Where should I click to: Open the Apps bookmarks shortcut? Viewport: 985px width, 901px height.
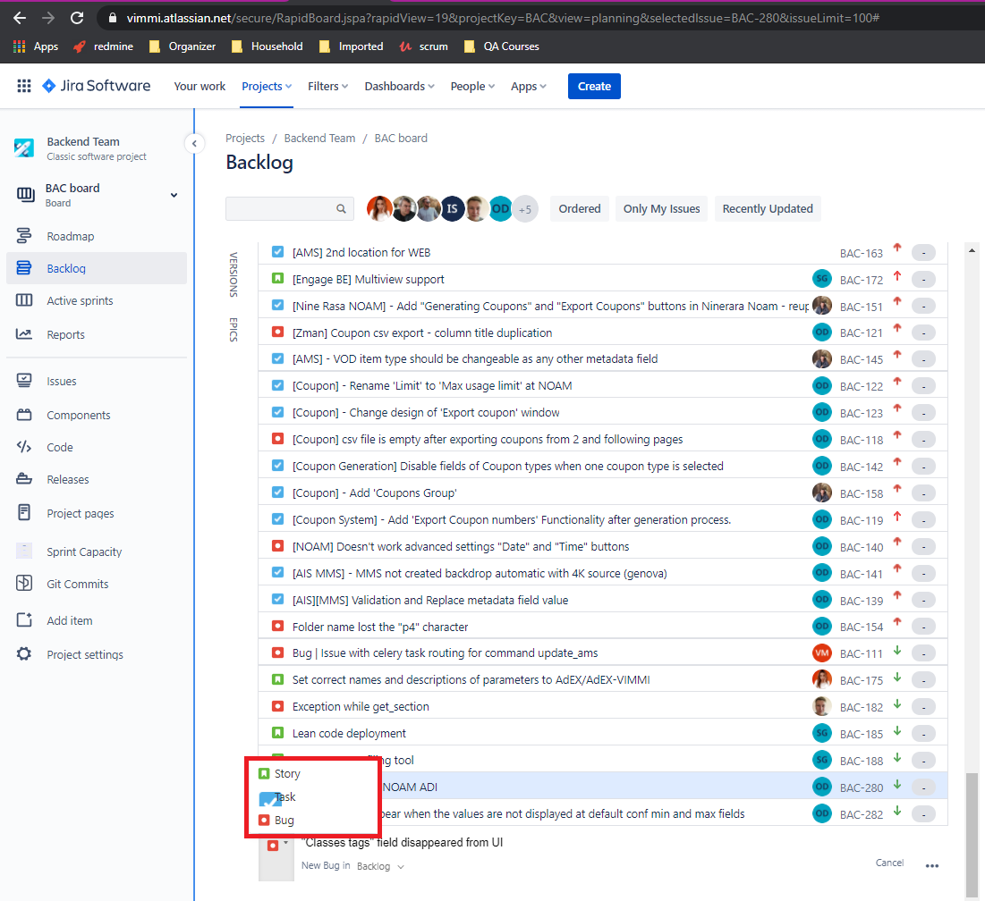[x=36, y=46]
